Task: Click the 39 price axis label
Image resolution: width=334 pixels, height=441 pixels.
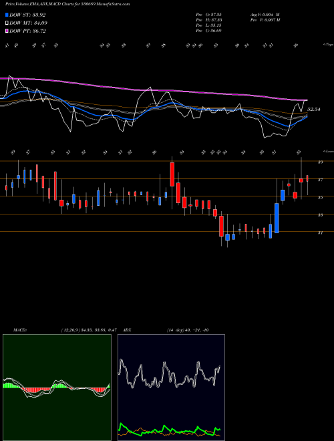Action: pyautogui.click(x=320, y=162)
